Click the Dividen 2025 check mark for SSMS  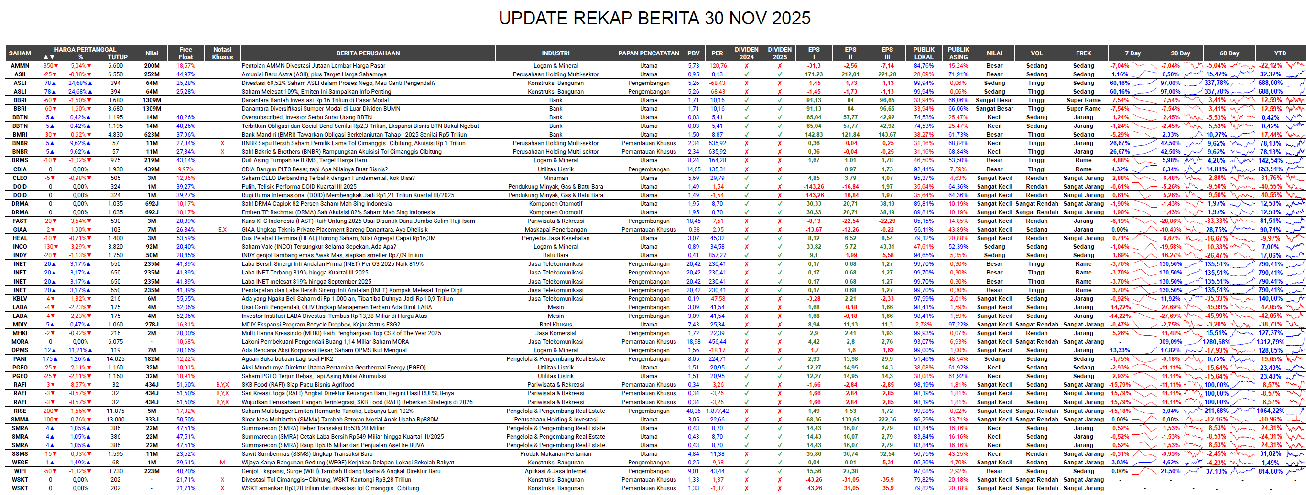click(780, 454)
